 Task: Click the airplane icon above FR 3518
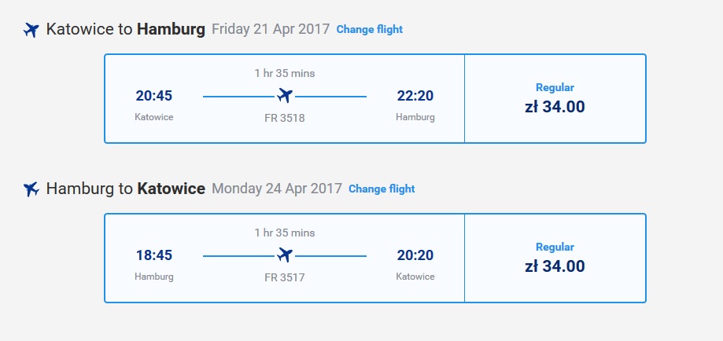(x=285, y=96)
